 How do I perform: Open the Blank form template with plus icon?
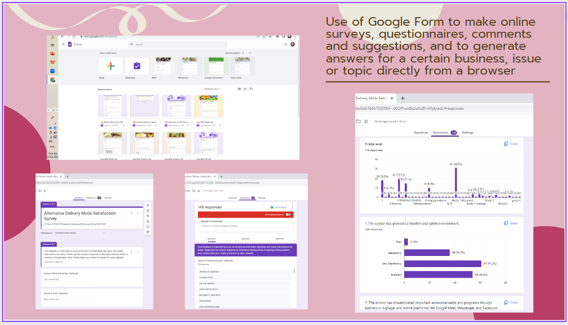[x=110, y=66]
